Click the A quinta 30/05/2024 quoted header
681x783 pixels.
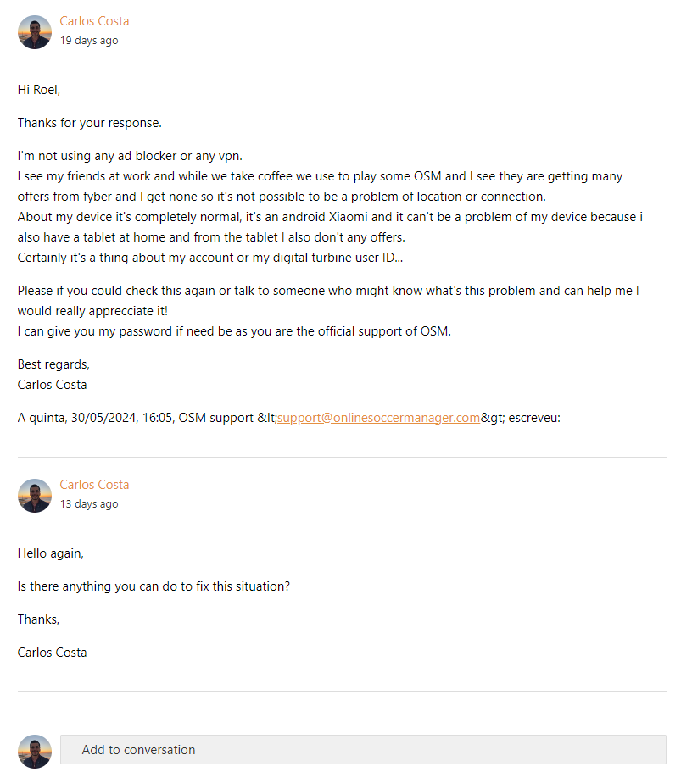289,418
